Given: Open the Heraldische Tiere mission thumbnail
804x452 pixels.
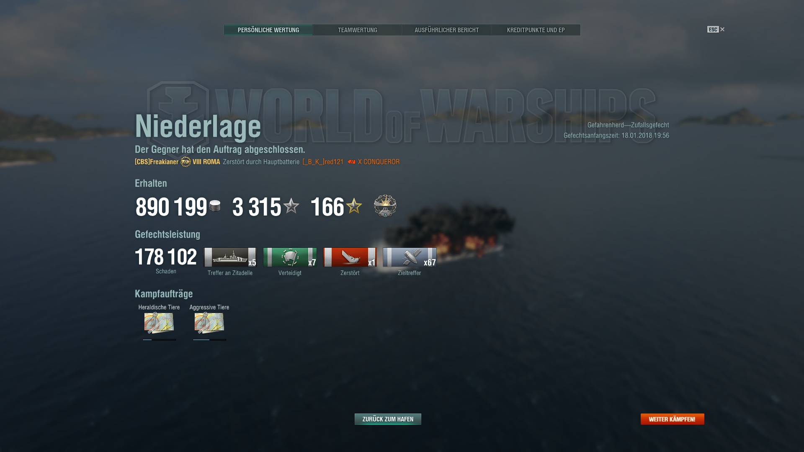Looking at the screenshot, I should (x=159, y=323).
